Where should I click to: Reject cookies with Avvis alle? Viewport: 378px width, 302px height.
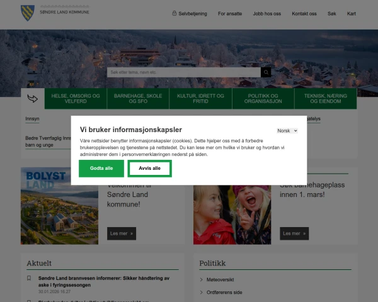(x=149, y=169)
